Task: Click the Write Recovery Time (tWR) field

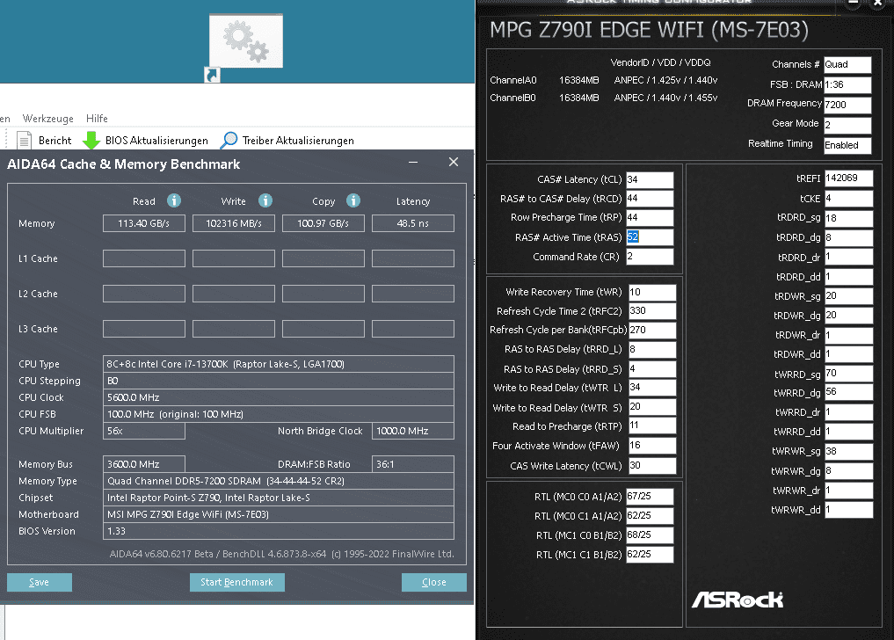Action: point(652,292)
